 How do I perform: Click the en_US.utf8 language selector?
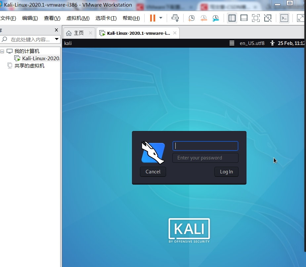tap(252, 43)
